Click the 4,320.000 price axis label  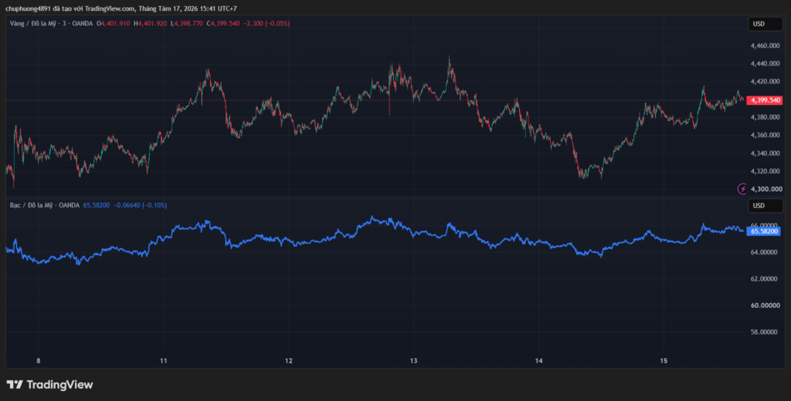coord(766,172)
